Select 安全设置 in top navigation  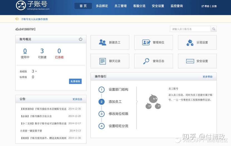click(158, 6)
